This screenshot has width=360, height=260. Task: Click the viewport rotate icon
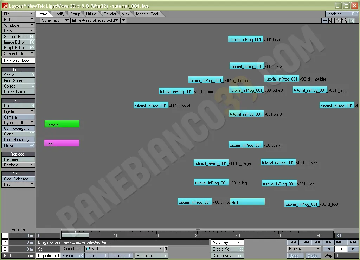(338, 20)
